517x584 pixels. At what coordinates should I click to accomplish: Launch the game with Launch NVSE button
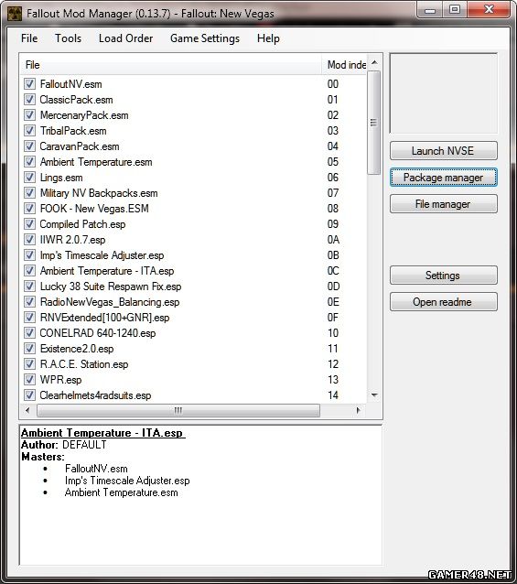(443, 151)
